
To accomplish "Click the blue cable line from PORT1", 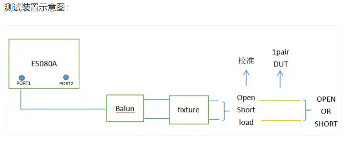I will point(63,109).
